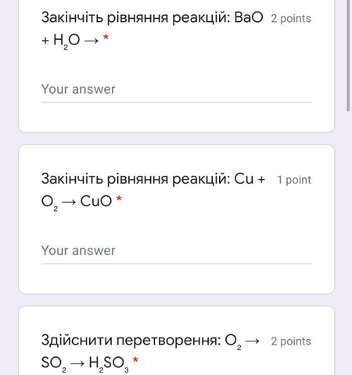This screenshot has width=352, height=375.
Task: Click the red required asterisk after CuO
Action: 119,198
